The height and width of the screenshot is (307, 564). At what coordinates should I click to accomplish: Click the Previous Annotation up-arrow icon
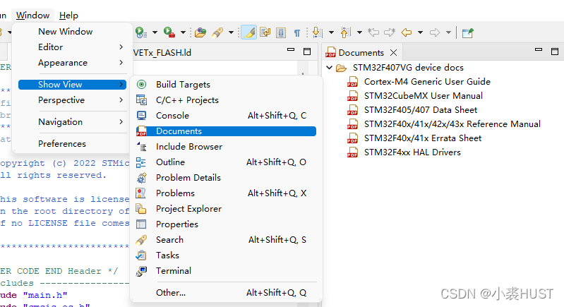[x=345, y=32]
